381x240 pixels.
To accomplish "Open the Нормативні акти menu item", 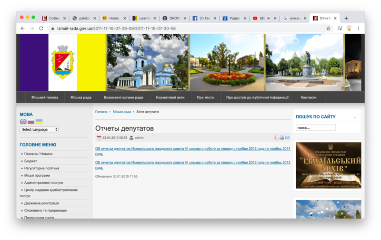I will pyautogui.click(x=170, y=97).
